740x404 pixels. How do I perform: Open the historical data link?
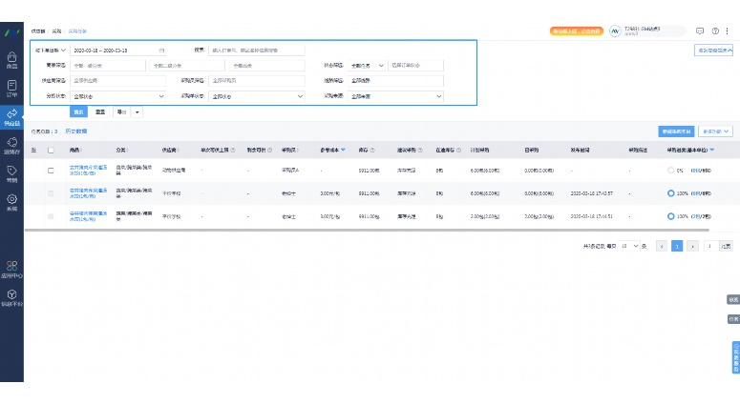click(76, 131)
